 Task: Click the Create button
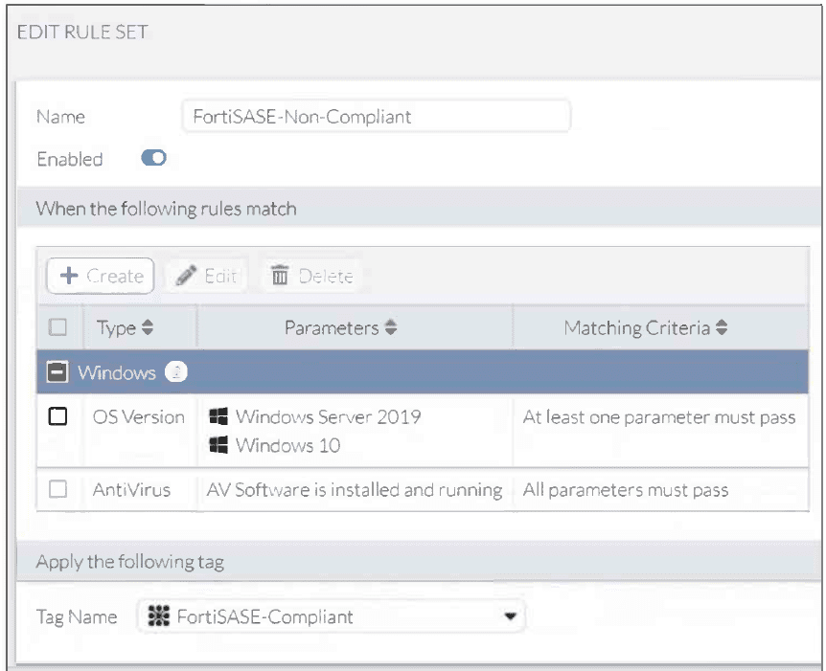(x=101, y=276)
